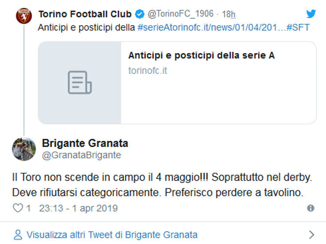Expand more tweets with the right chevron
Screen dimensions: 326x244
pyautogui.click(x=311, y=234)
